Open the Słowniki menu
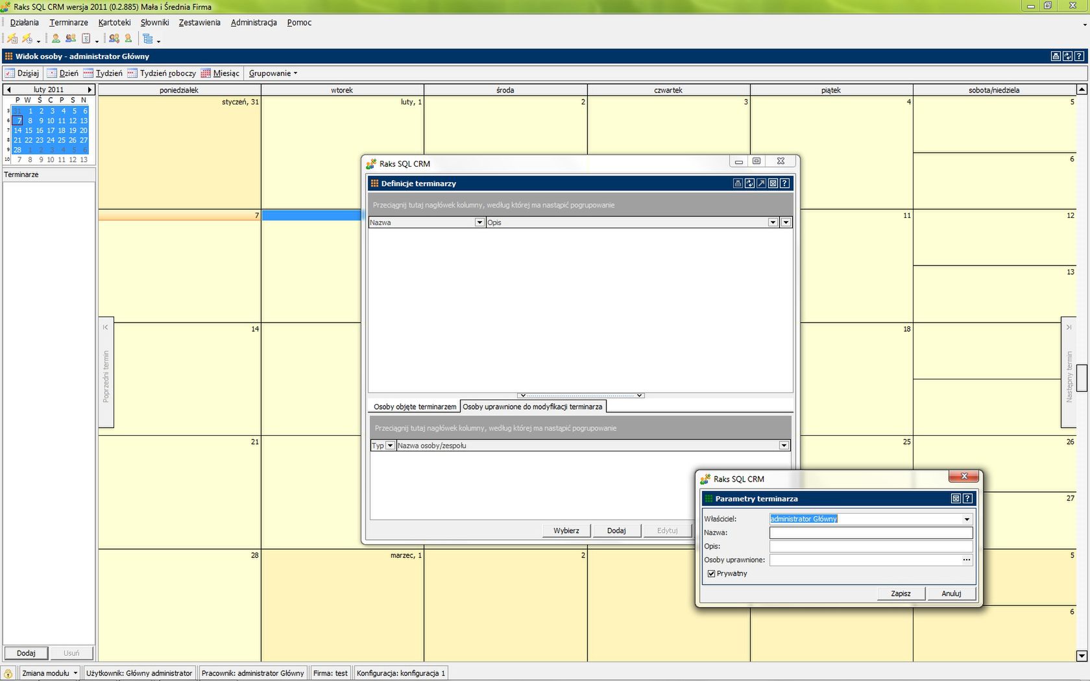This screenshot has height=681, width=1090. 155,22
